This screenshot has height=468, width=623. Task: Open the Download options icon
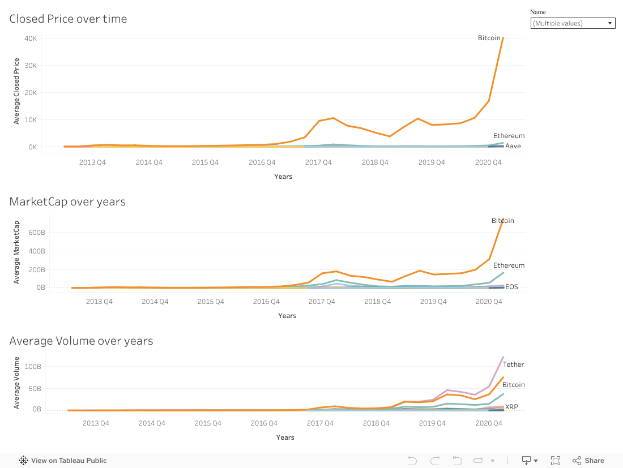click(x=526, y=461)
